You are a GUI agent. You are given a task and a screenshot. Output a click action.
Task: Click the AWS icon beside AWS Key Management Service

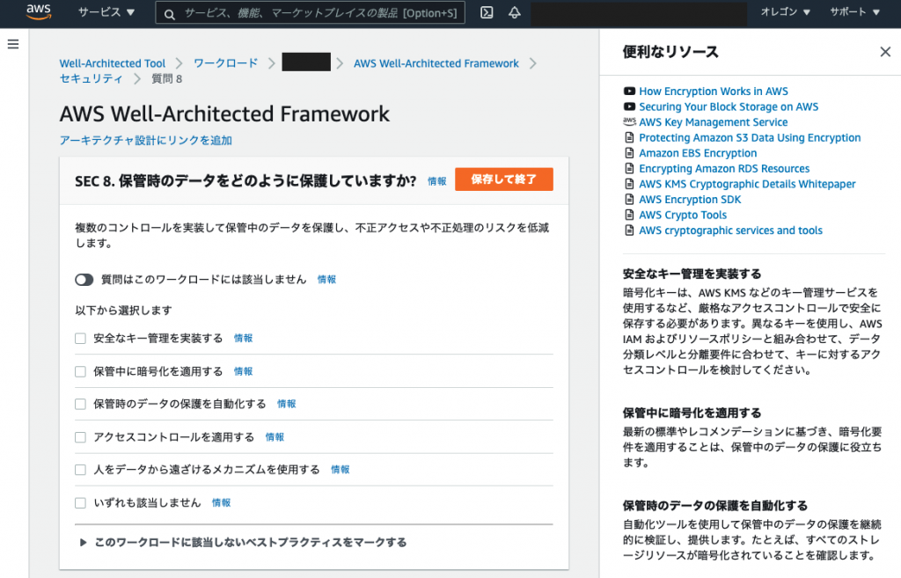629,121
